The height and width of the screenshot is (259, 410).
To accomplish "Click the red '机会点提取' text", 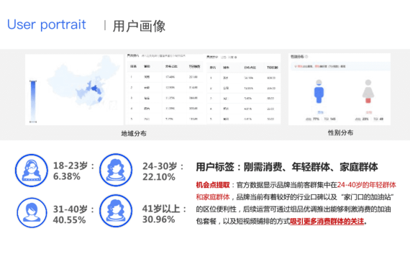I will click(213, 185).
